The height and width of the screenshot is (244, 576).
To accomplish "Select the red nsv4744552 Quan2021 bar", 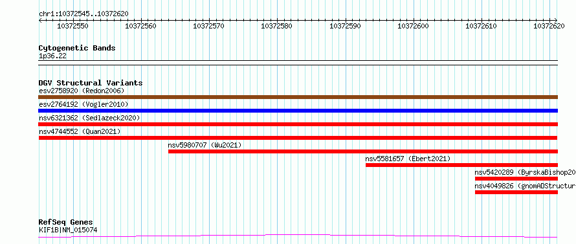I will coord(298,138).
